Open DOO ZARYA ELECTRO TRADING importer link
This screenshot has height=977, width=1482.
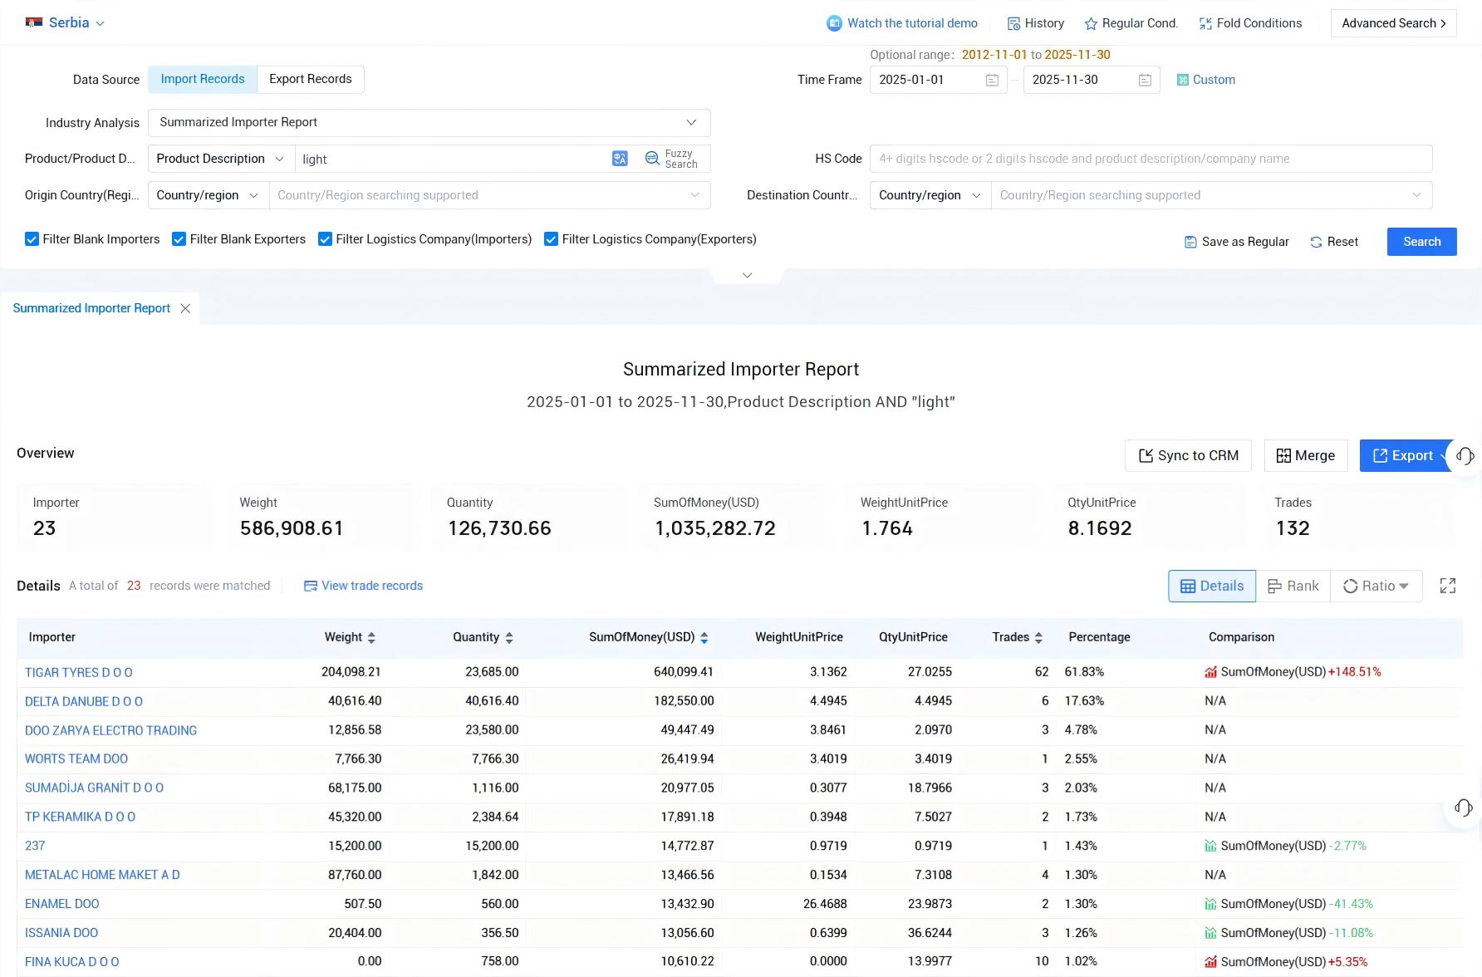[x=111, y=730]
